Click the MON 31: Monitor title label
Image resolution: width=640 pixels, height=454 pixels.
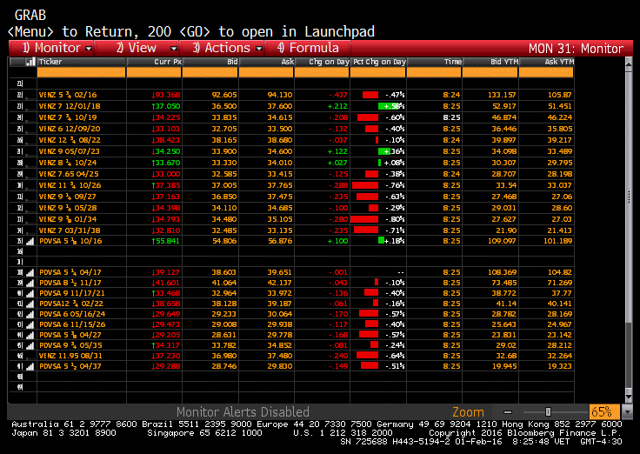[x=576, y=49]
